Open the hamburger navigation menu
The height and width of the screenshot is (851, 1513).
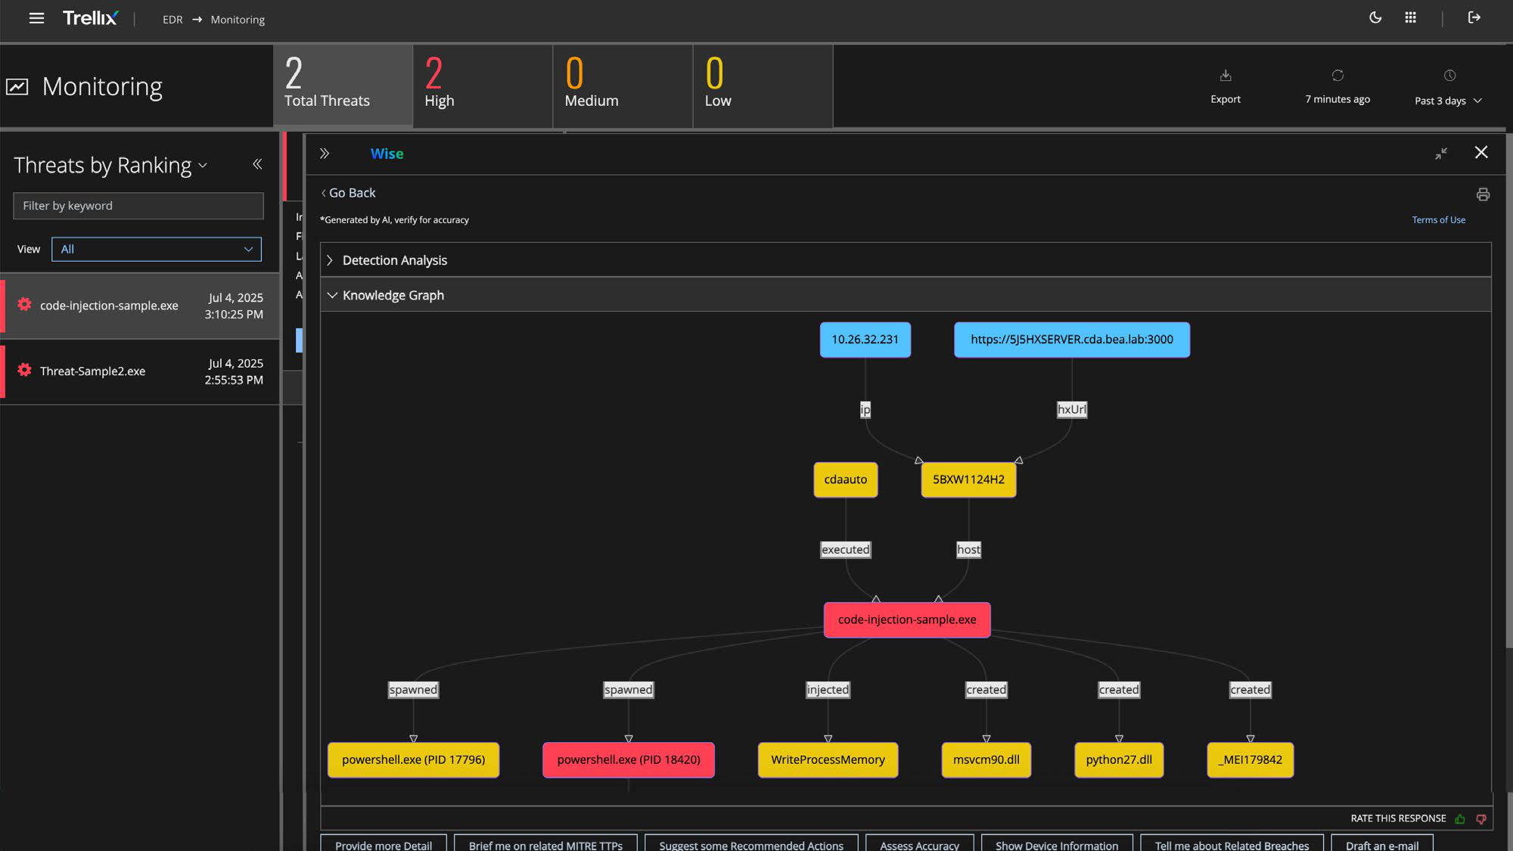point(36,18)
